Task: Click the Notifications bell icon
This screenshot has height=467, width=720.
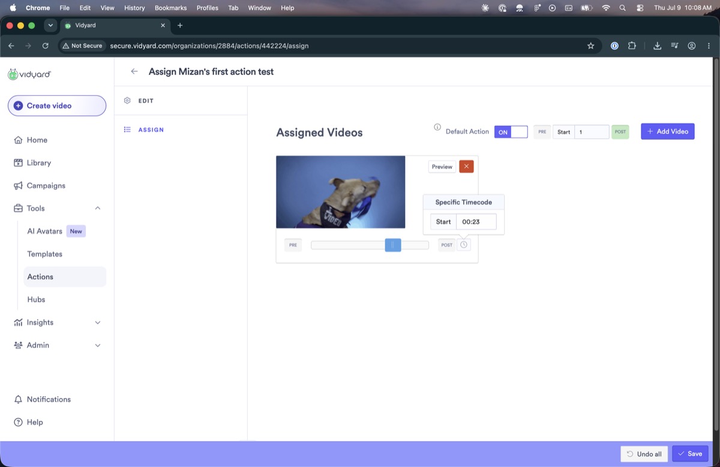Action: pyautogui.click(x=18, y=399)
